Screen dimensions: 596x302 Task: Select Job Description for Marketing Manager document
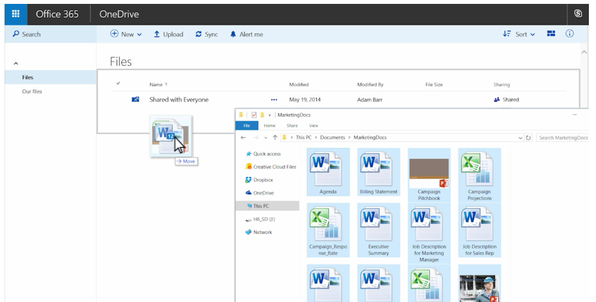click(x=429, y=233)
